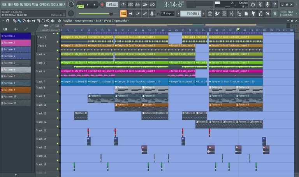Open the EDIT menu
Image resolution: width=299 pixels, height=177 pixels.
10,4
